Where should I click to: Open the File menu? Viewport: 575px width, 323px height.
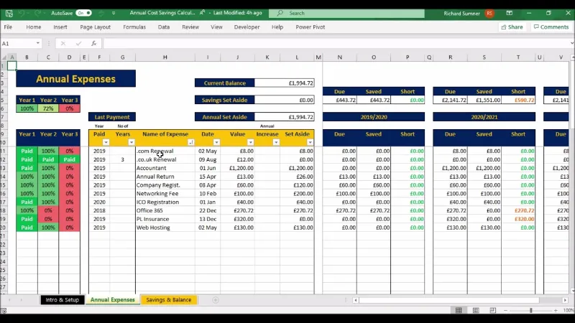point(8,27)
